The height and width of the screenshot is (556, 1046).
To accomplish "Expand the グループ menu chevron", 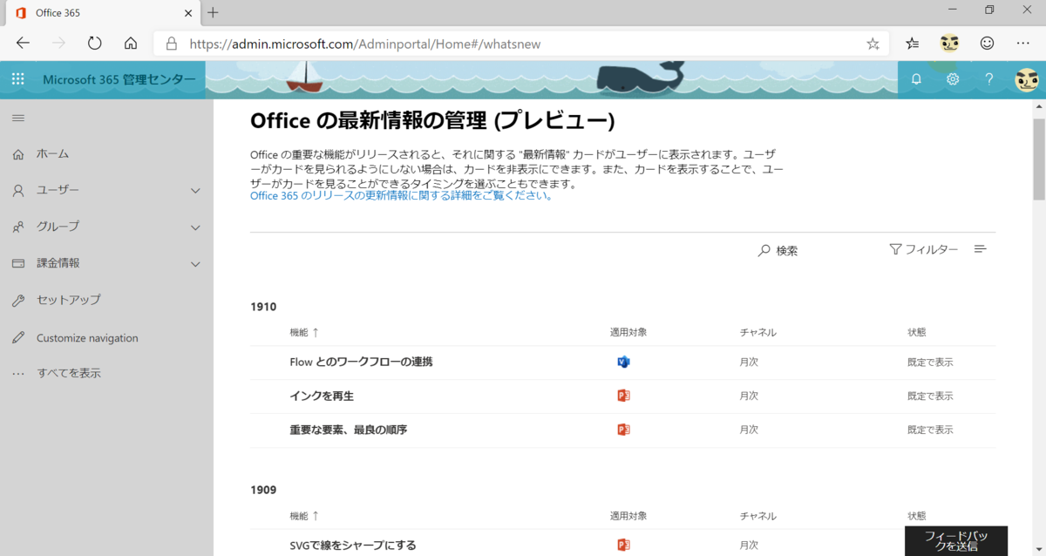I will (x=195, y=227).
